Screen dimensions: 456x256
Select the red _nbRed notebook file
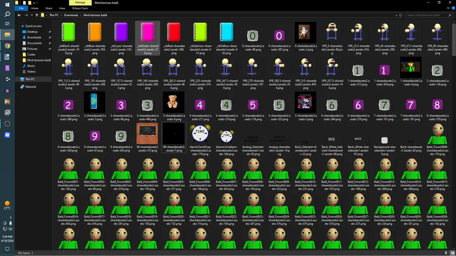coord(174,38)
